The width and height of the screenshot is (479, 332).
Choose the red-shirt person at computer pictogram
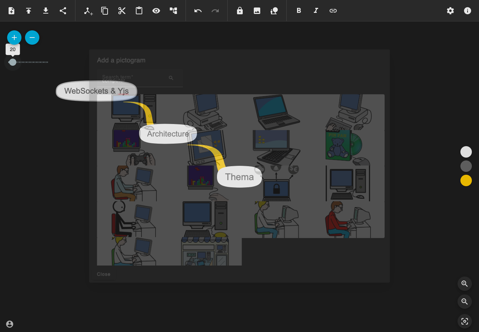tap(348, 219)
